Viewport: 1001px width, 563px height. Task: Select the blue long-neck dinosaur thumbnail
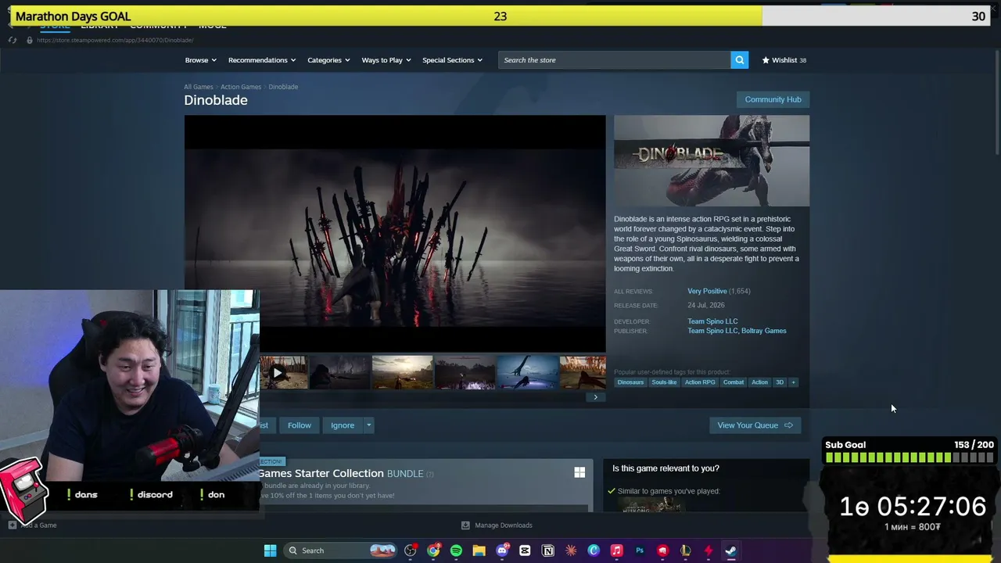tap(528, 373)
